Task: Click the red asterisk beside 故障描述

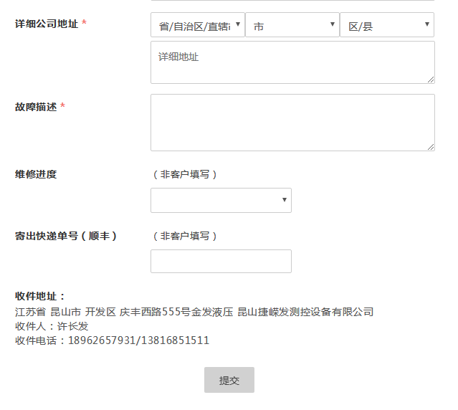Action: point(62,107)
